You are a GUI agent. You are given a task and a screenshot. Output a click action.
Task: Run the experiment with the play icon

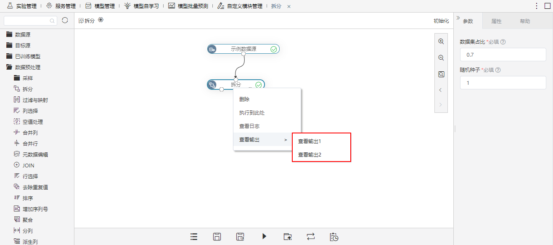pyautogui.click(x=264, y=237)
